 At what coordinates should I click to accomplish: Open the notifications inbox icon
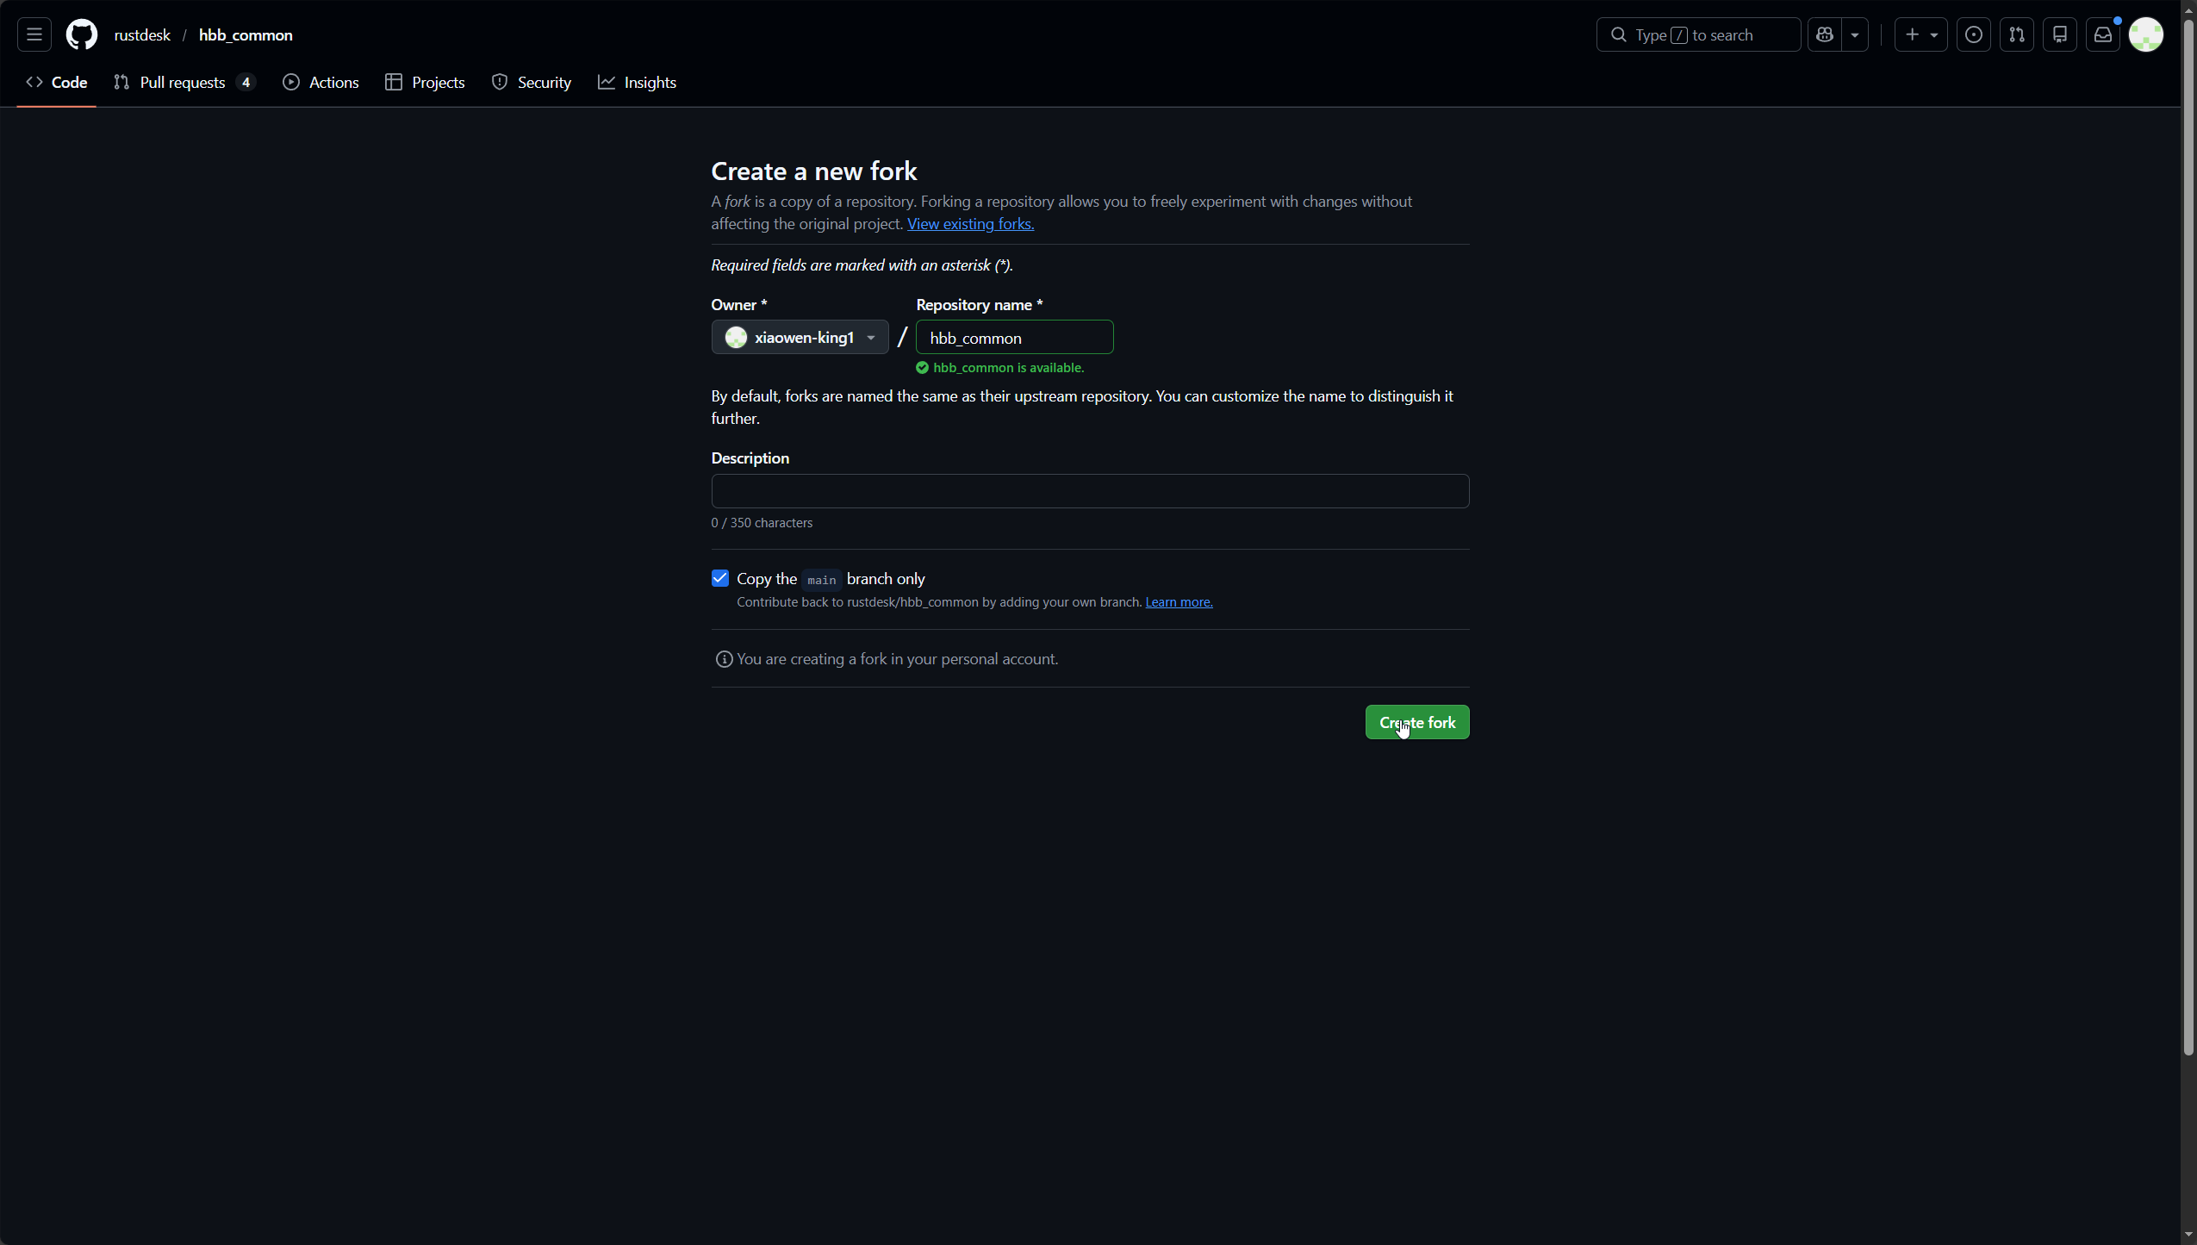(2102, 34)
